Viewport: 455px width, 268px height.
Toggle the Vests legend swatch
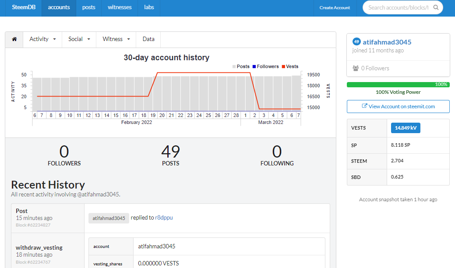tap(283, 66)
